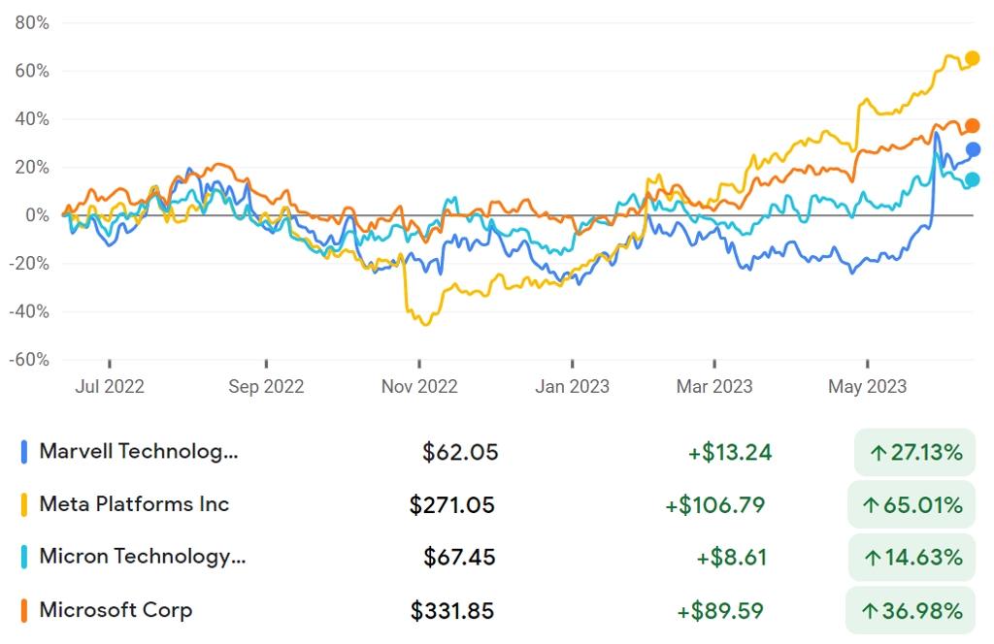Click the Nov 2022 tick on the time axis
994x644 pixels.
click(419, 364)
